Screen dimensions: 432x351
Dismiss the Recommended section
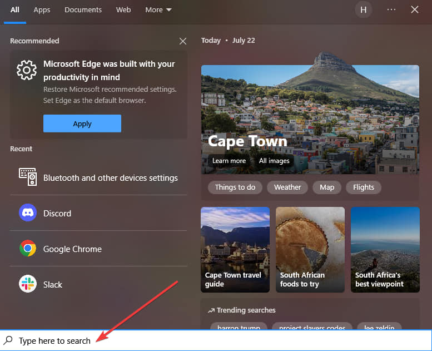pos(183,41)
